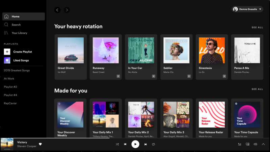Image resolution: width=270 pixels, height=152 pixels.
Task: See all of Your heavy rotation
Action: 257,28
